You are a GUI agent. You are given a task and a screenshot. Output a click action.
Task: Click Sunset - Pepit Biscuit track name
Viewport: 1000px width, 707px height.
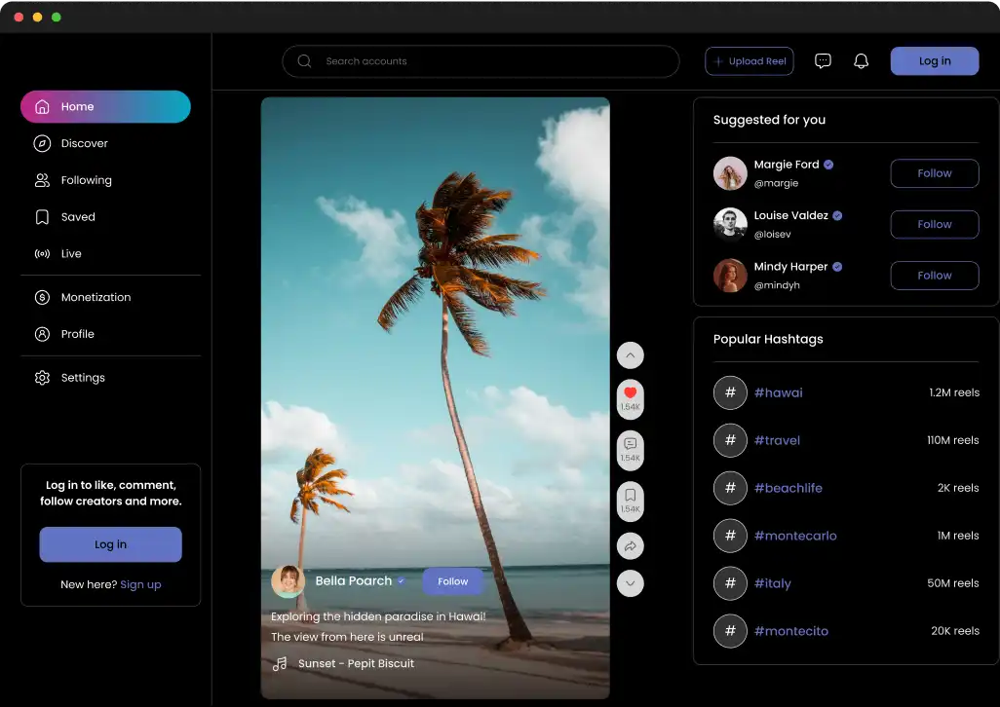(x=356, y=664)
